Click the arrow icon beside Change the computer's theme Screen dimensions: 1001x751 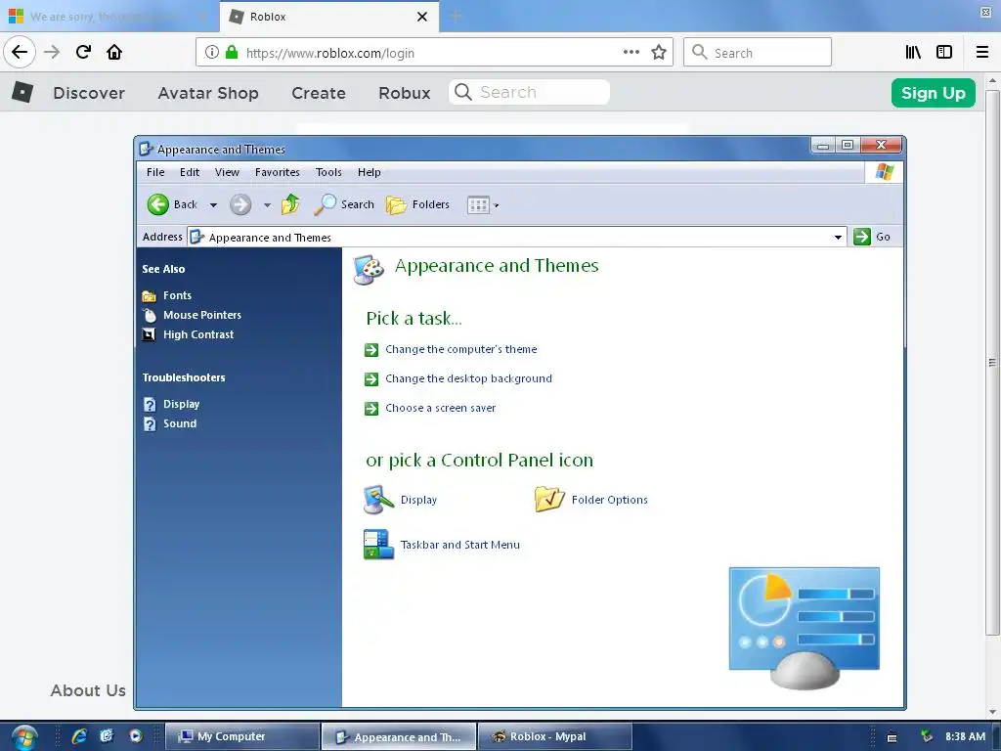pyautogui.click(x=370, y=350)
